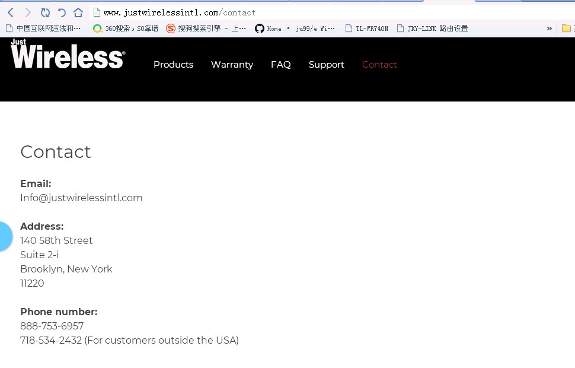The width and height of the screenshot is (575, 368).
Task: Expand the bookmarks overflow chevron
Action: pyautogui.click(x=549, y=28)
